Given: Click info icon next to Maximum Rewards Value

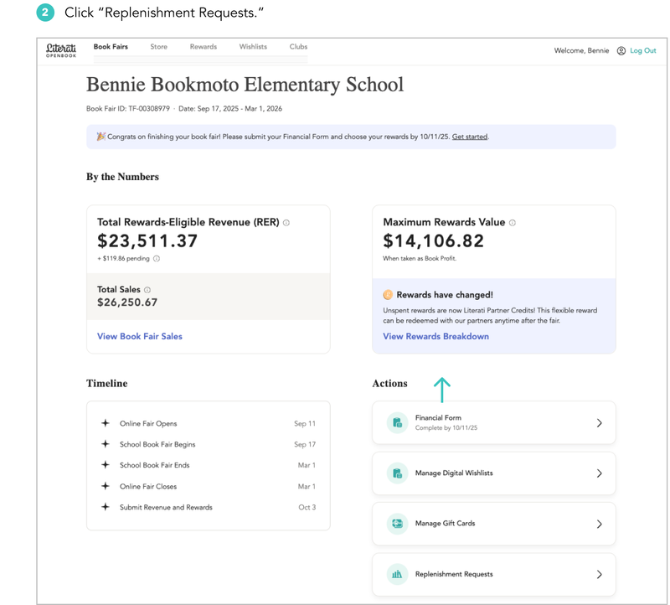Looking at the screenshot, I should [513, 223].
